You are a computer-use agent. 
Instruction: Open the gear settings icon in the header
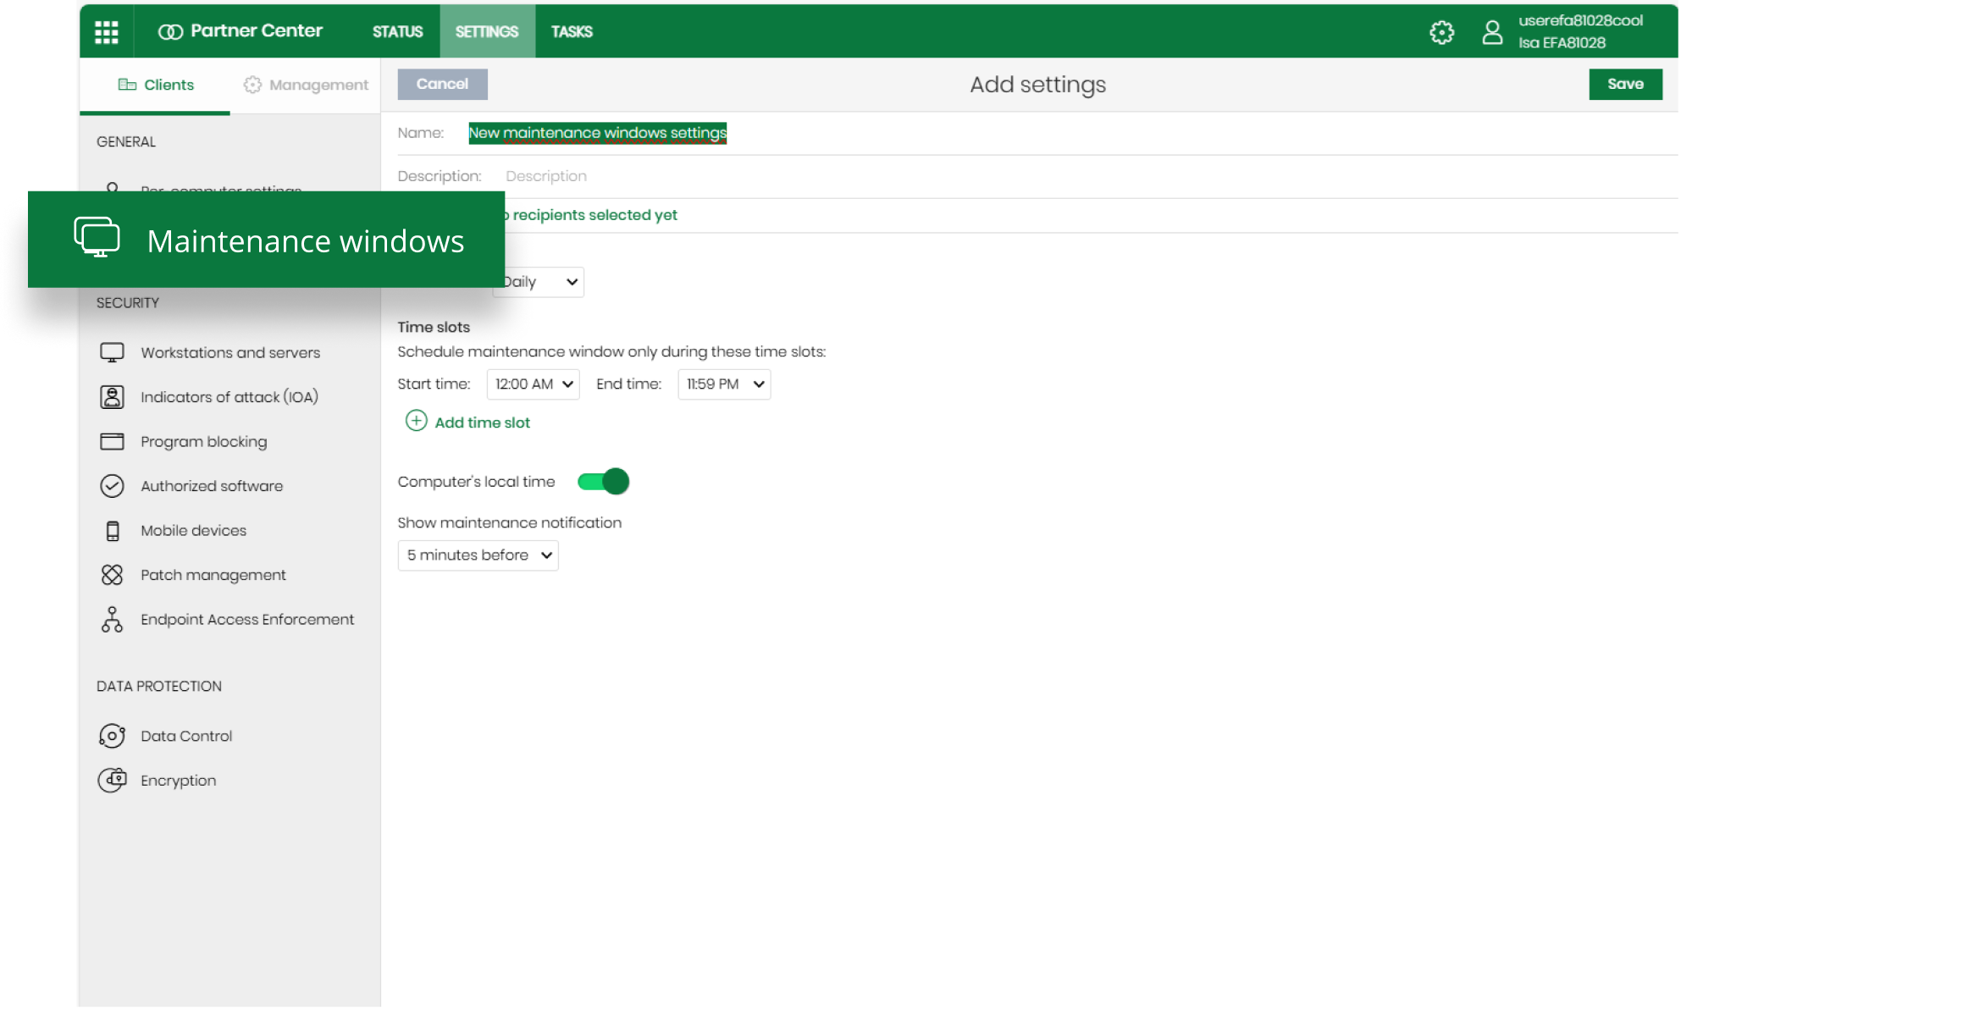point(1441,32)
